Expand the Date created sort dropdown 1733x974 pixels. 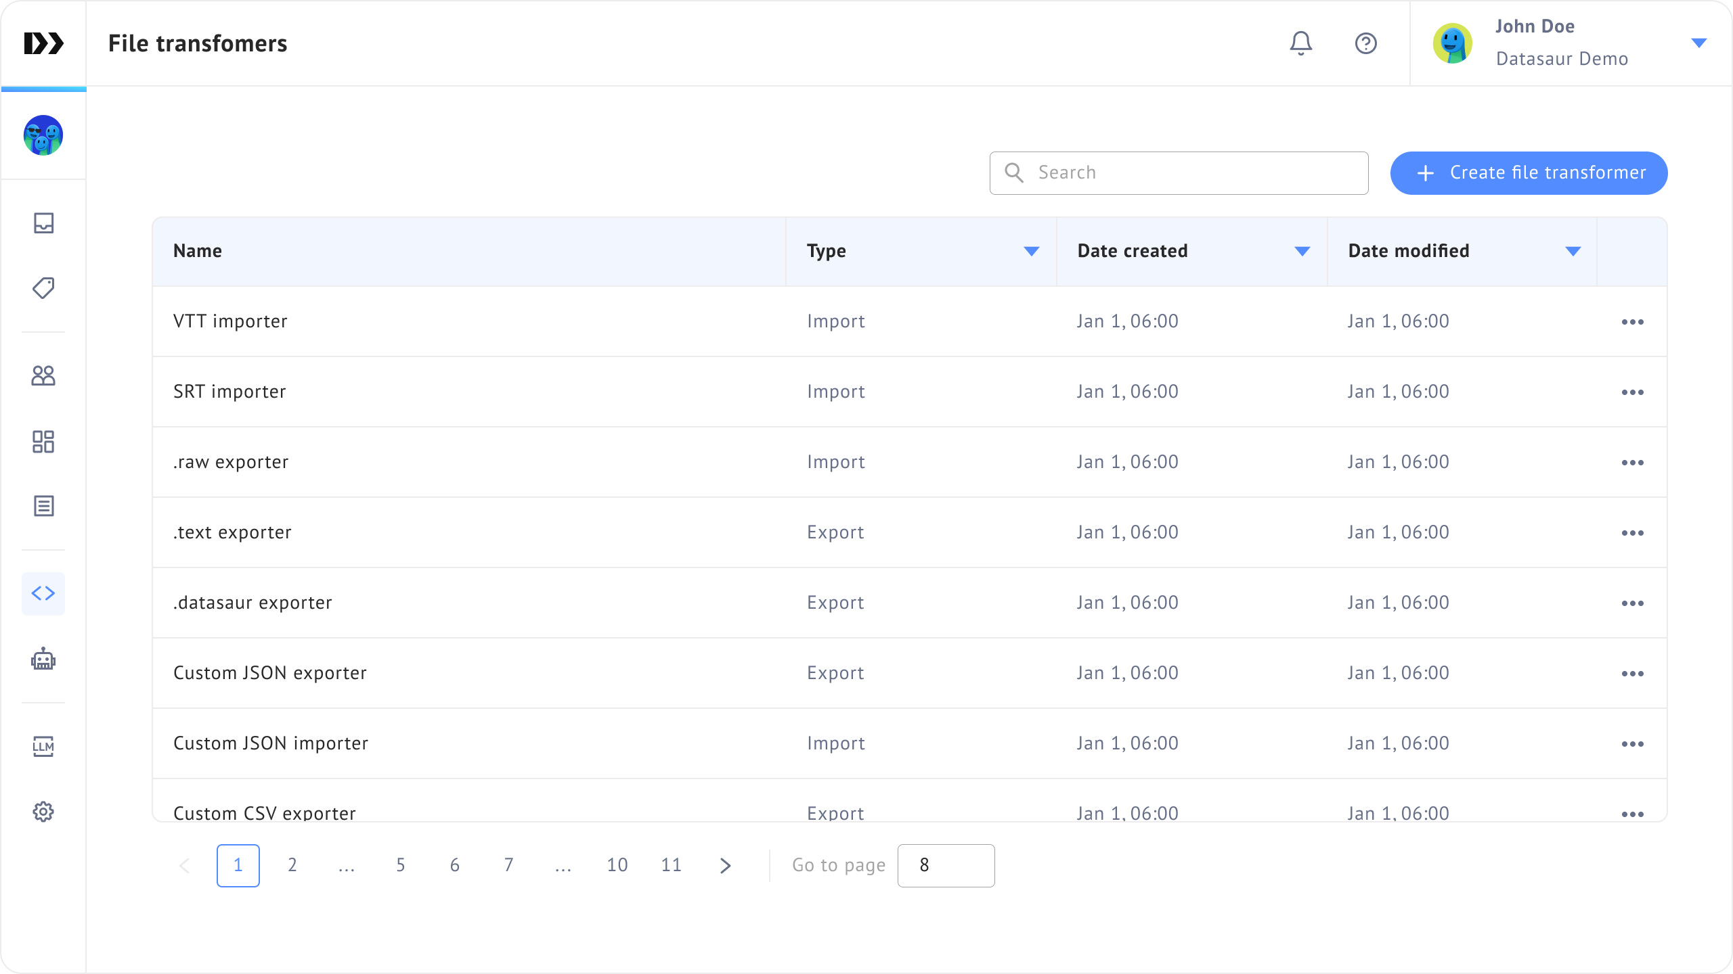click(x=1302, y=251)
